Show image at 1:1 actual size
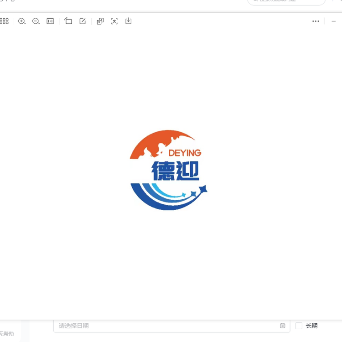 click(x=50, y=21)
